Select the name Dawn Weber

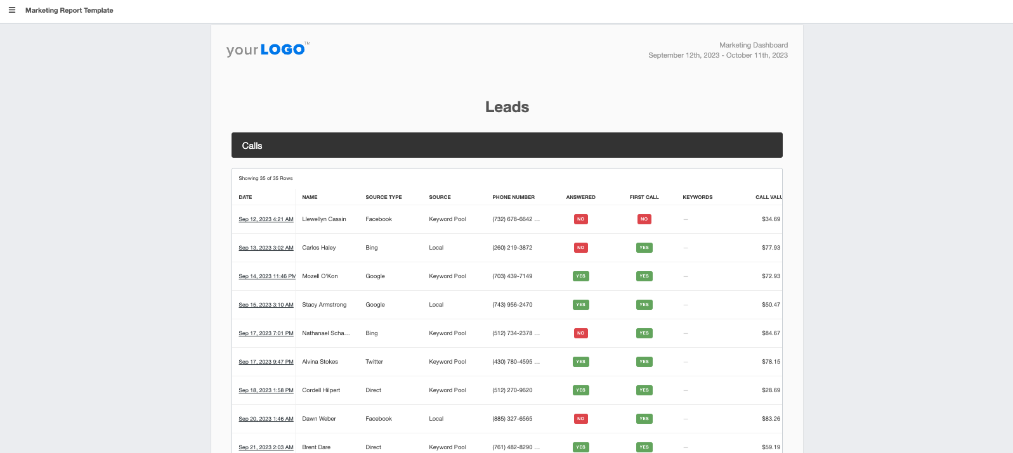click(x=319, y=419)
